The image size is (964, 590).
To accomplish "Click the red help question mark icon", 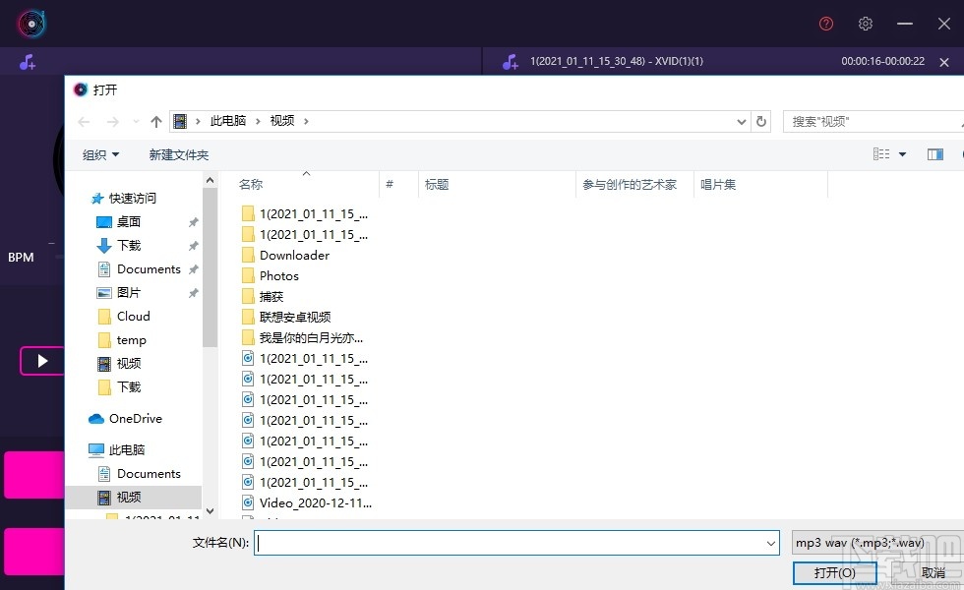I will click(x=825, y=23).
